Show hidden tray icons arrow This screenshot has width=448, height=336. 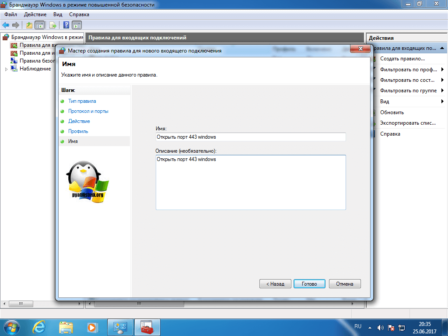[370, 327]
